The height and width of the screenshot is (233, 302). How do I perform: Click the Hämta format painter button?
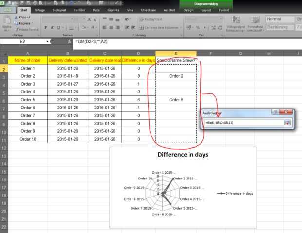(x=27, y=30)
